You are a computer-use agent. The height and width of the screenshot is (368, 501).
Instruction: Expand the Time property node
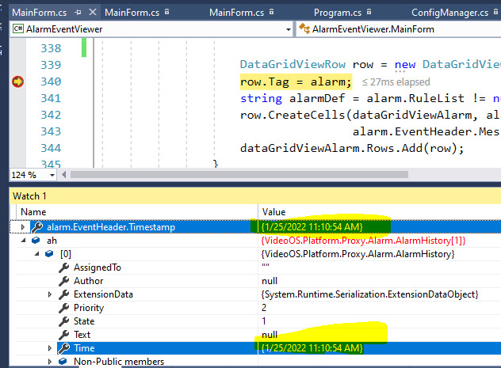click(49, 348)
